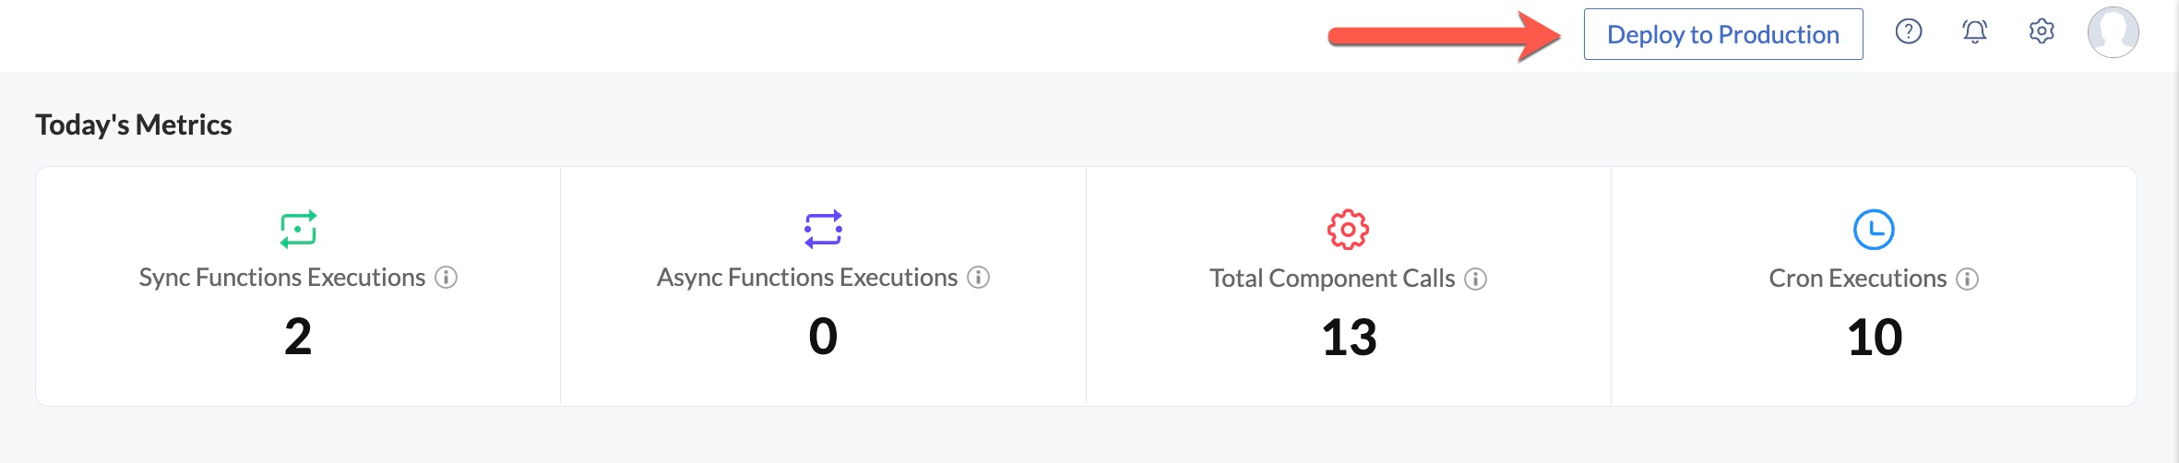Click the Sync executions count 2
The width and height of the screenshot is (2179, 463).
click(x=298, y=336)
